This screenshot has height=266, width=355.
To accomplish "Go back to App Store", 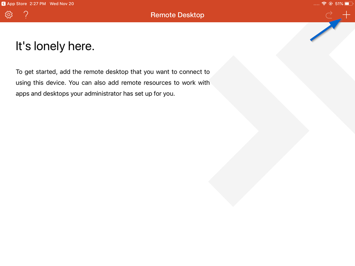I will pyautogui.click(x=14, y=4).
